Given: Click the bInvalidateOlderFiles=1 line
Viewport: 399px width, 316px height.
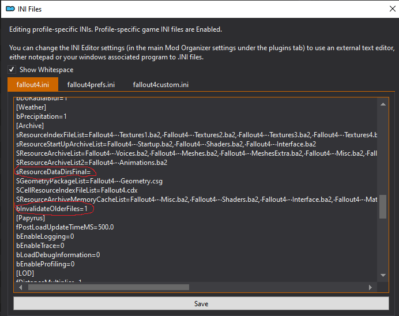Looking at the screenshot, I should [x=52, y=209].
